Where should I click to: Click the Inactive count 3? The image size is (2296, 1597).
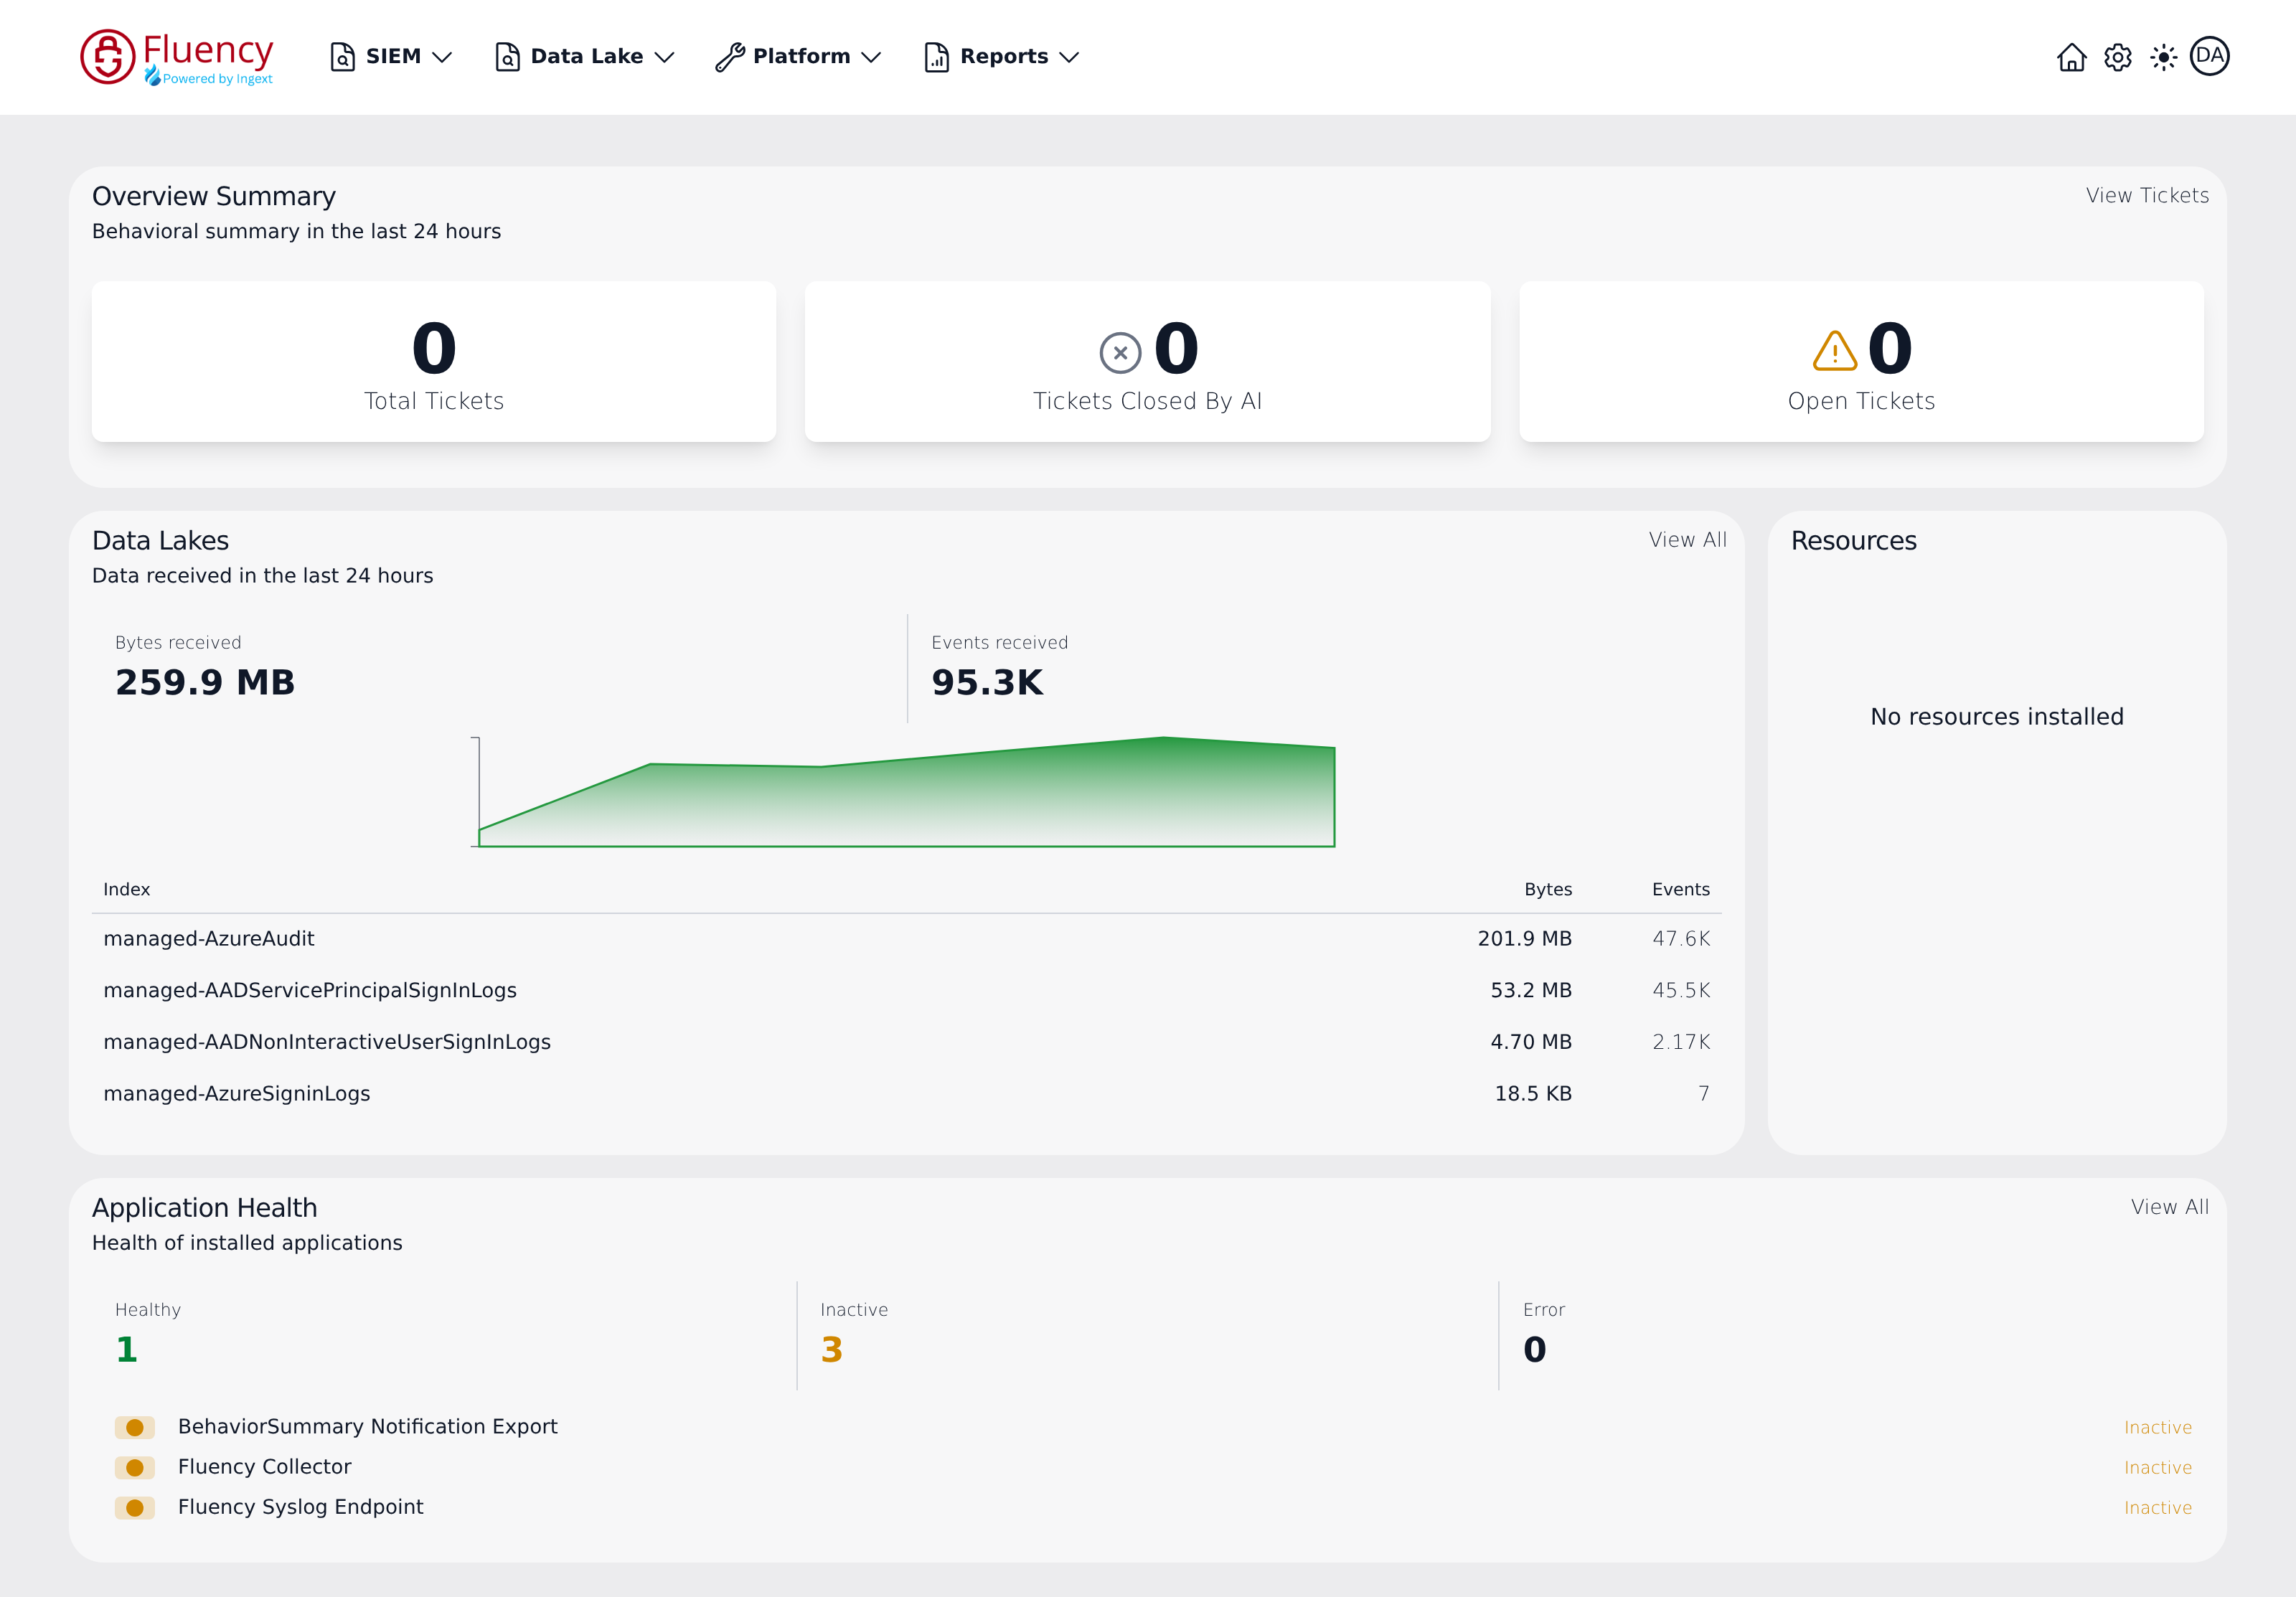[x=831, y=1349]
